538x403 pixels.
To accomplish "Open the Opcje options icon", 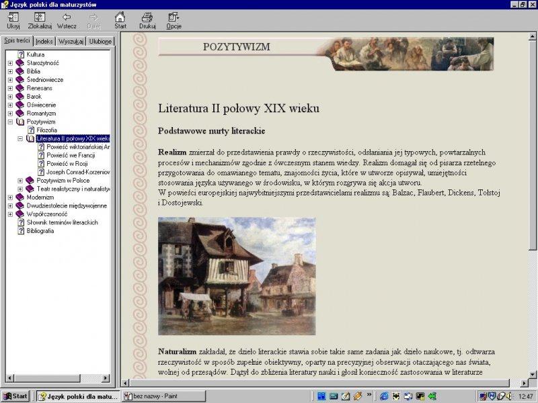I will pos(174,17).
